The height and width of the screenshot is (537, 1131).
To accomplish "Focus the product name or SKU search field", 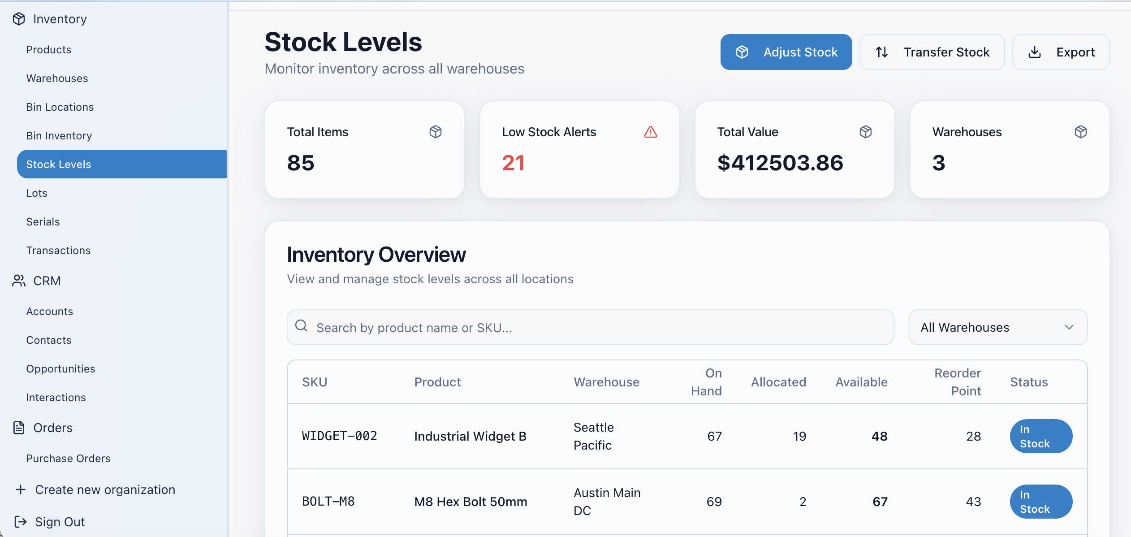I will click(590, 327).
